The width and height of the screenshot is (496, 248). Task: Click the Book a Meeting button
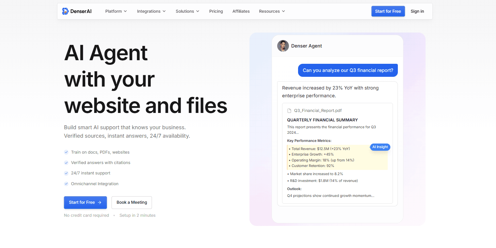[131, 202]
